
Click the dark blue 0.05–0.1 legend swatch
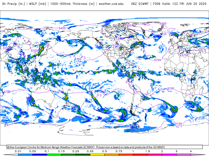point(40,155)
